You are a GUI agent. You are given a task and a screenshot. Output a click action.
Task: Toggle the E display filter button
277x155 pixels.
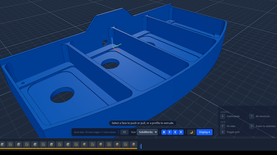point(175,132)
